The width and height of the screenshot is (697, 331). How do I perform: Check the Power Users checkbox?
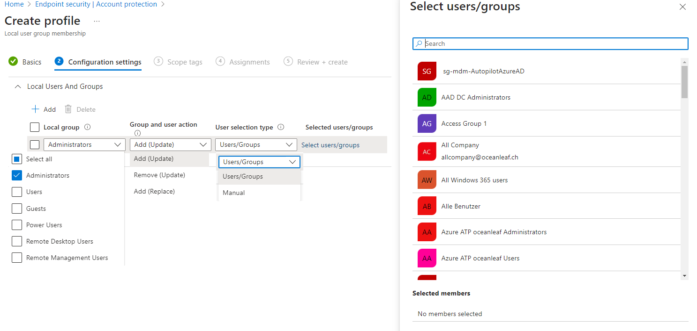pyautogui.click(x=17, y=225)
